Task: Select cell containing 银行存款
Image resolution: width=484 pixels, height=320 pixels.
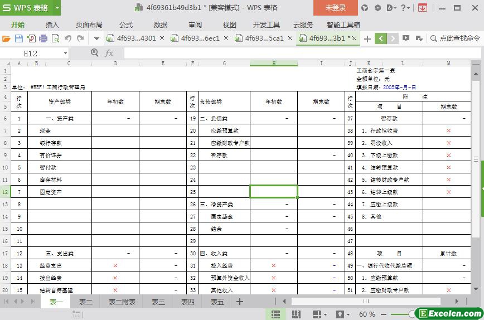Action: click(60, 143)
